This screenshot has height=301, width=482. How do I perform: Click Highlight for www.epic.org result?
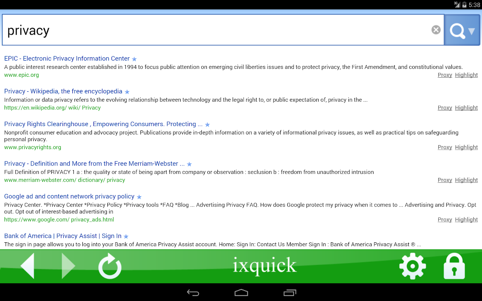click(466, 75)
